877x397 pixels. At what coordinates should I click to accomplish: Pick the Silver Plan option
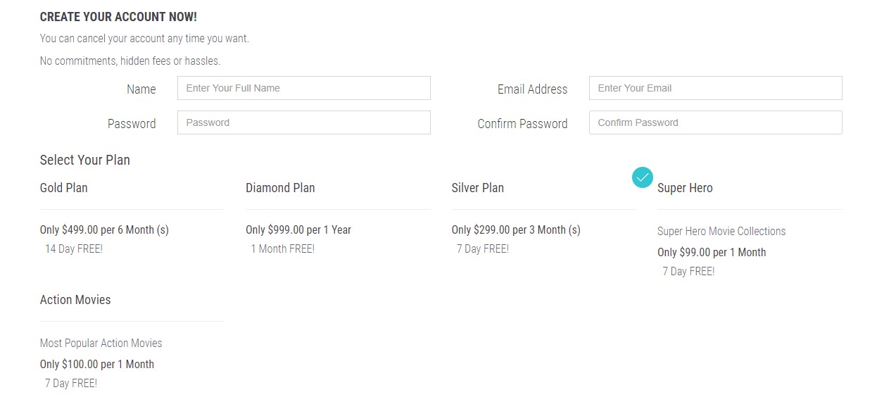pyautogui.click(x=478, y=188)
